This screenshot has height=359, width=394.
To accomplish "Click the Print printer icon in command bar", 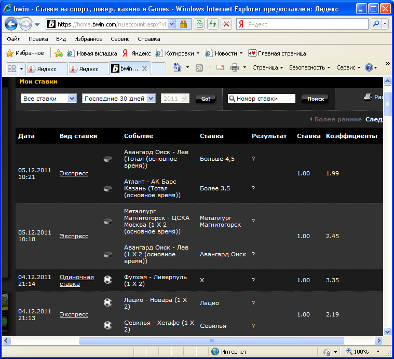I will (x=235, y=67).
